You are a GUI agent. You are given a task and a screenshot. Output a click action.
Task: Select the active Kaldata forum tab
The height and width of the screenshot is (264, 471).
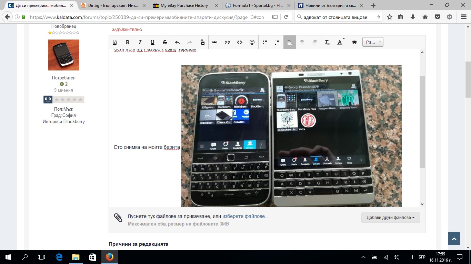coord(41,5)
